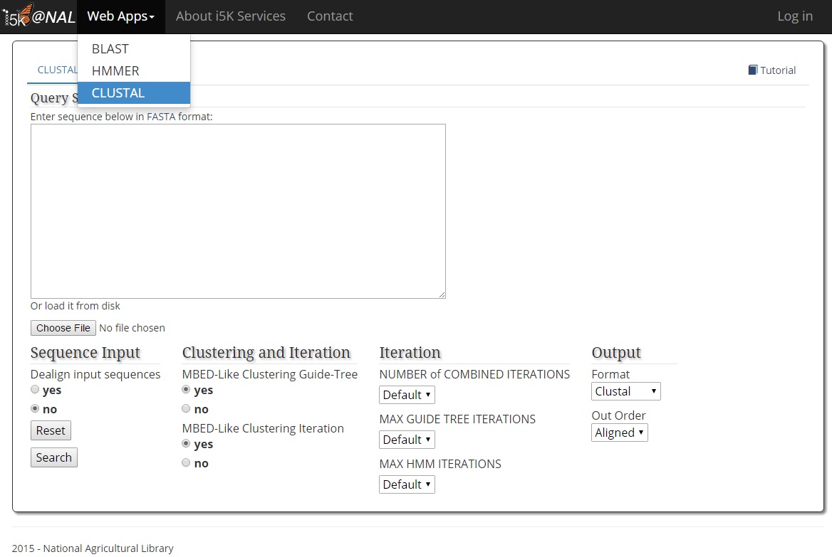Click the Search button
Screen dimensions: 832x557
click(53, 457)
